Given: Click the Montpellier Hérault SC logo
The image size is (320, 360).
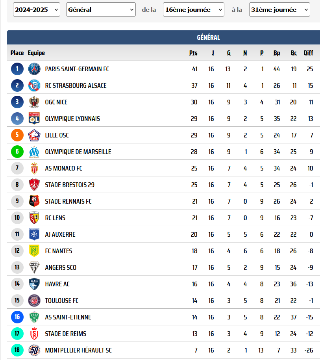Looking at the screenshot, I should pyautogui.click(x=34, y=350).
